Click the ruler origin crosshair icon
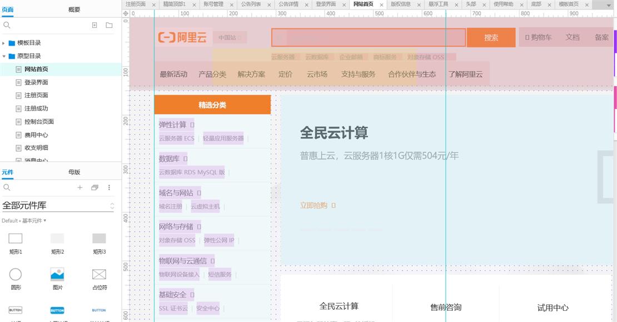 click(126, 13)
